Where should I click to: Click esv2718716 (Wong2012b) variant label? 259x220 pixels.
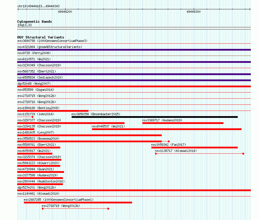tap(37, 102)
